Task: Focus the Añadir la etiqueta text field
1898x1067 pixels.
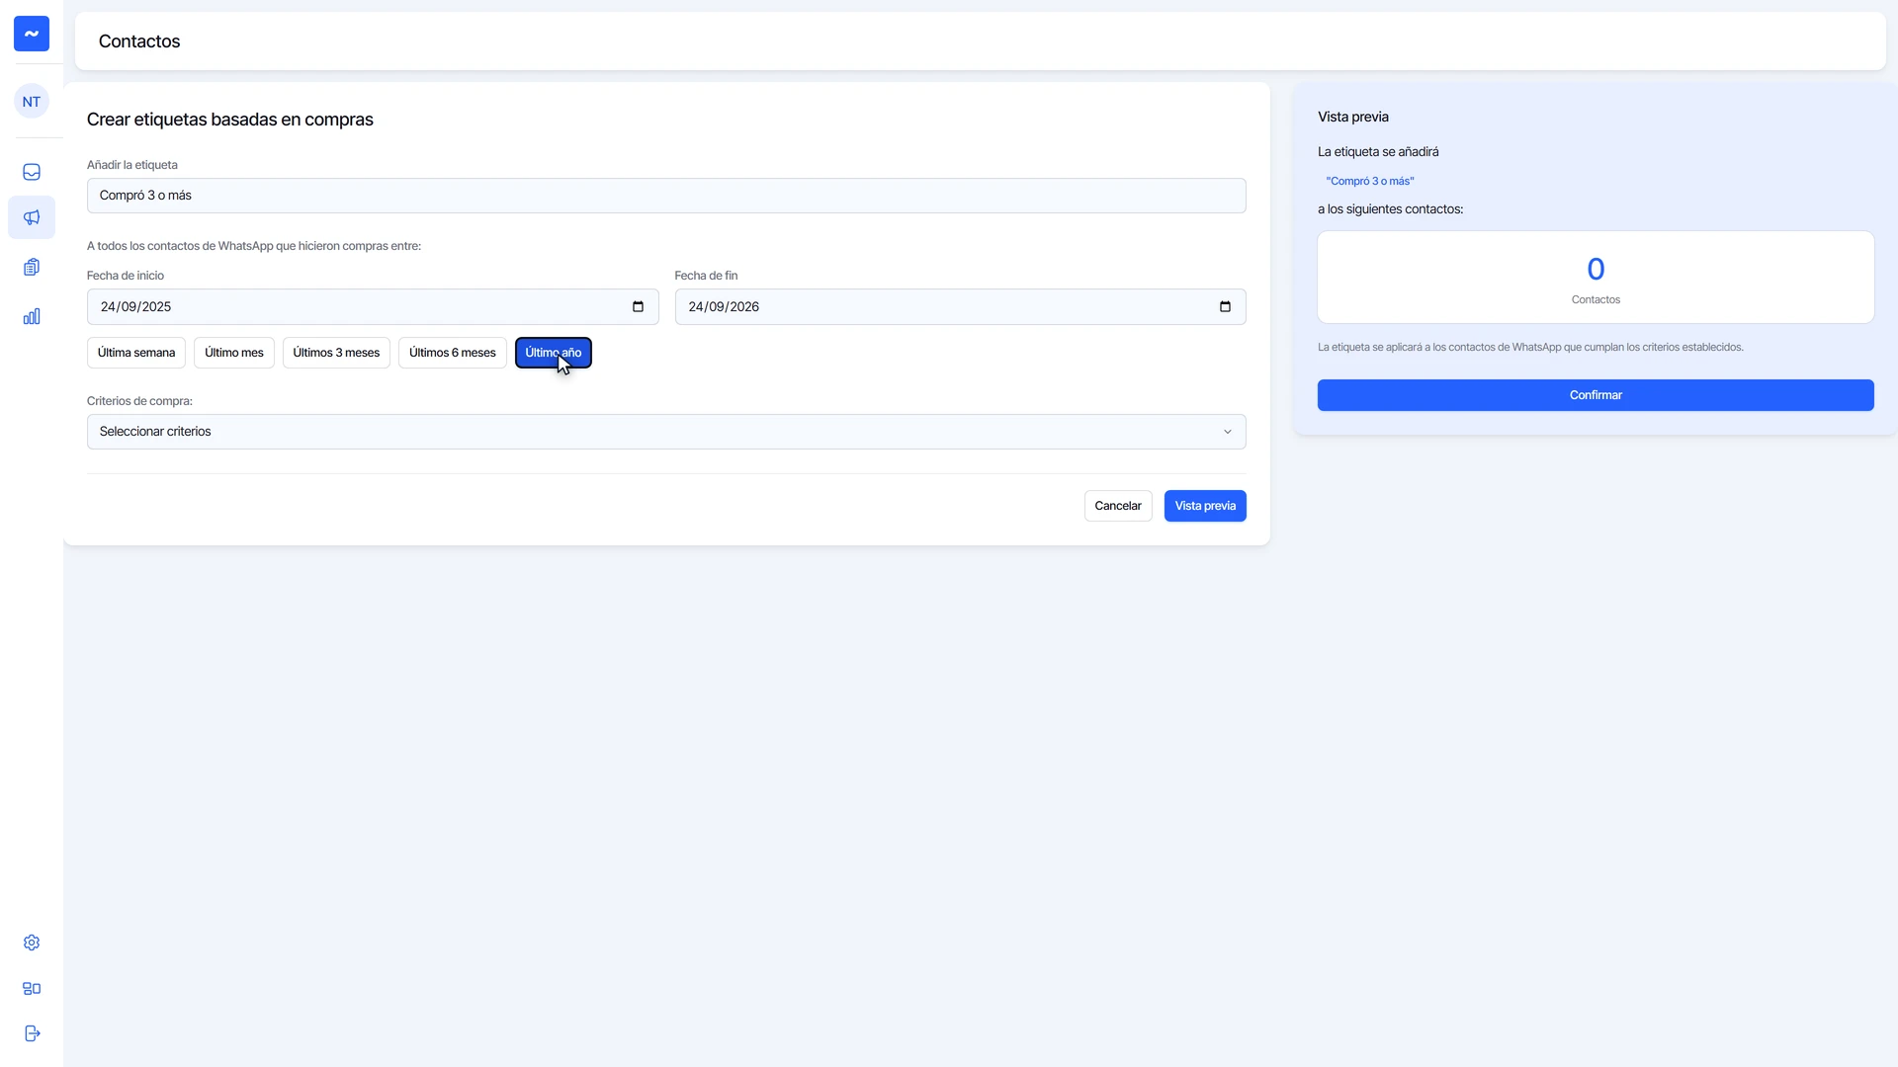Action: (666, 196)
